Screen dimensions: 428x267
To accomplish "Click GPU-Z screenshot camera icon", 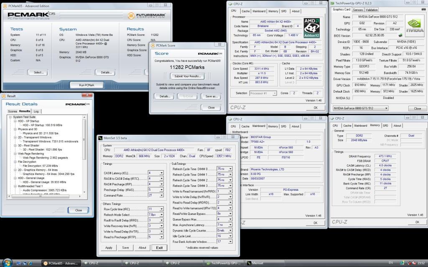I will 424,9.
